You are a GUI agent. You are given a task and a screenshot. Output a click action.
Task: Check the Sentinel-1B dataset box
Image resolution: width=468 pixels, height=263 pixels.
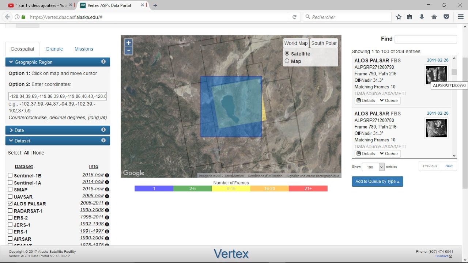coord(10,175)
